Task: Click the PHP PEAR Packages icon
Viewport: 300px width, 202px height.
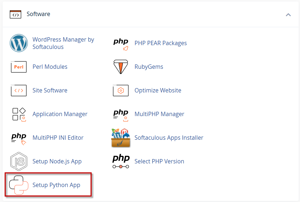Action: coord(120,43)
